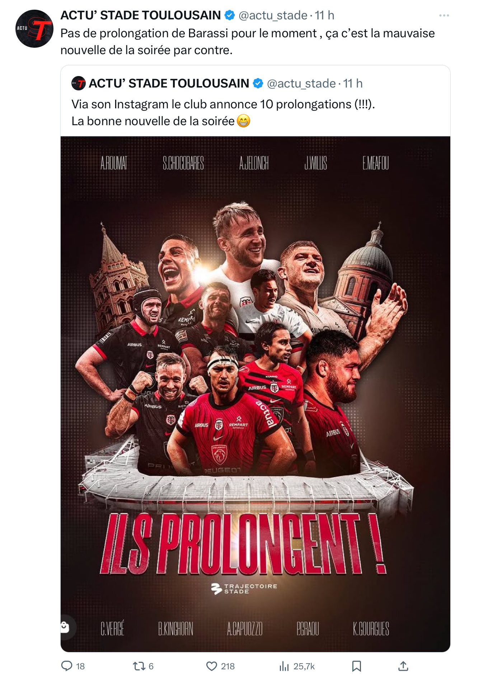Open ACTU' STADE TOULOUSAIN profile avatar
The image size is (479, 679).
(x=34, y=29)
